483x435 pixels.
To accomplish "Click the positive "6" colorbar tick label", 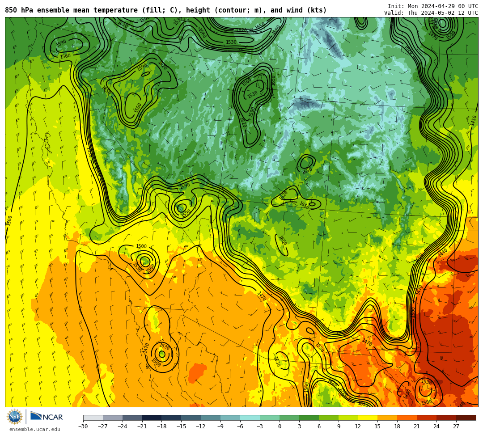I will (x=319, y=427).
